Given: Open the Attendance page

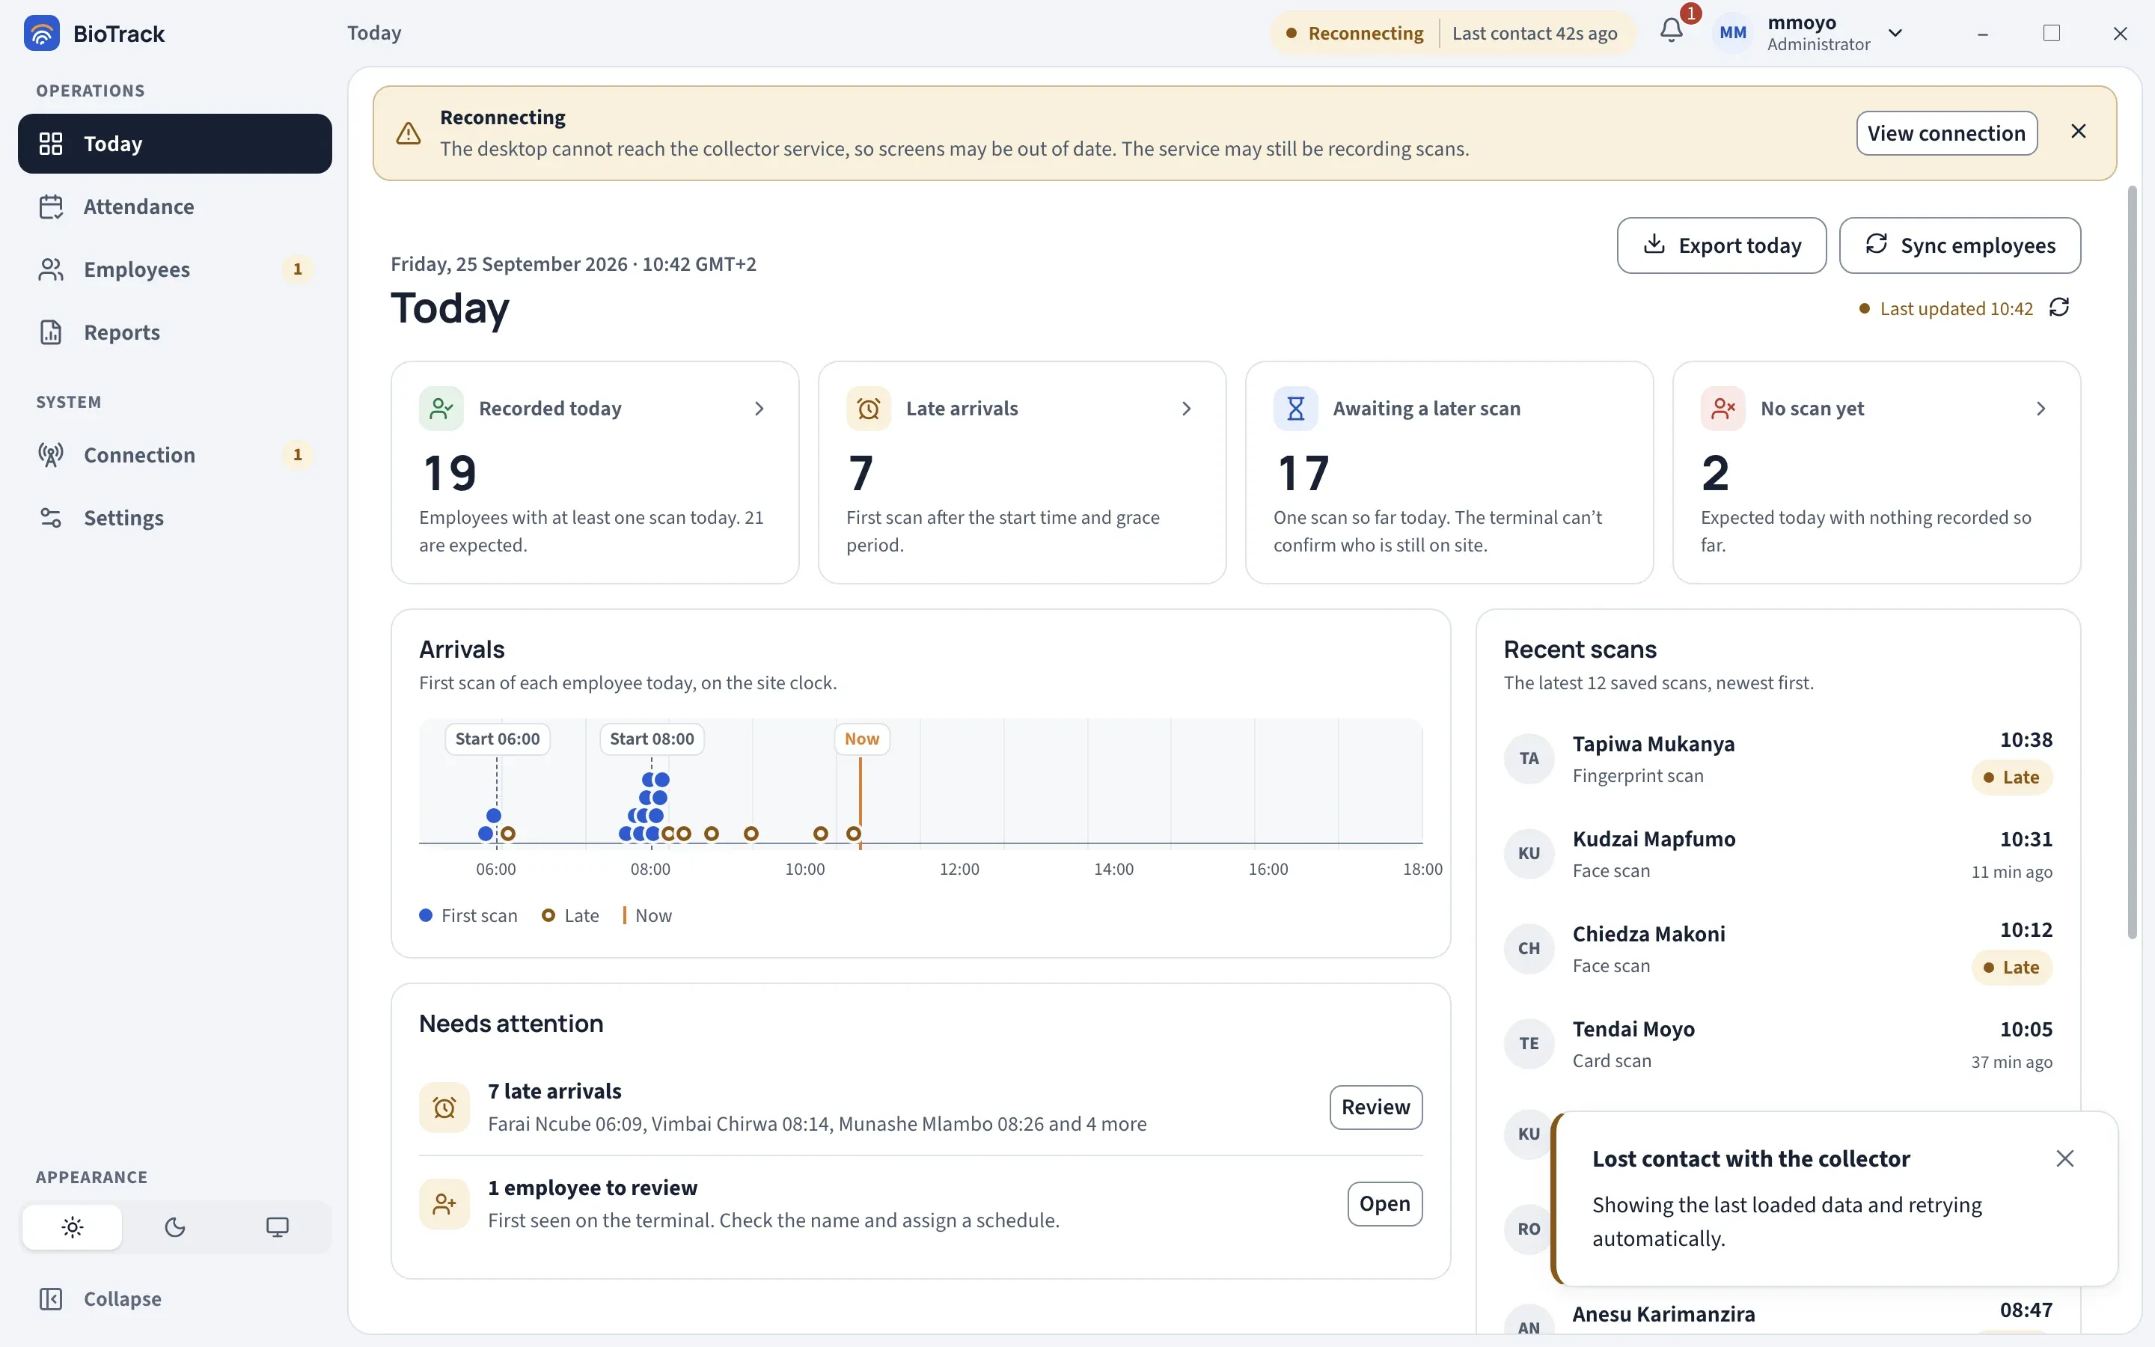Looking at the screenshot, I should (x=174, y=207).
